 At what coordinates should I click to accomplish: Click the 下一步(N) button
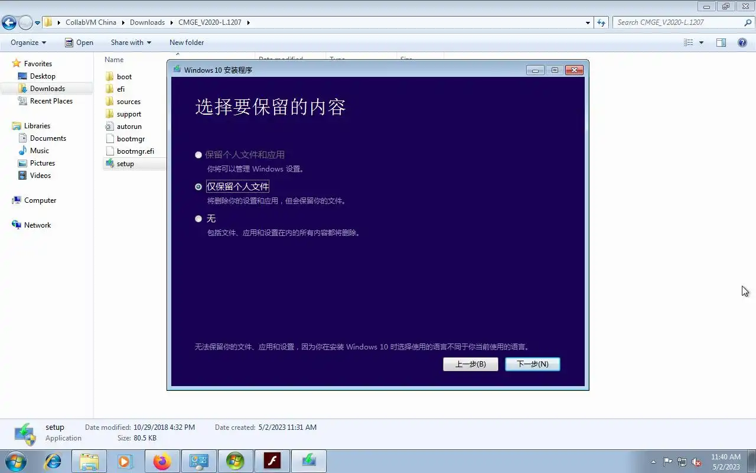coord(533,364)
